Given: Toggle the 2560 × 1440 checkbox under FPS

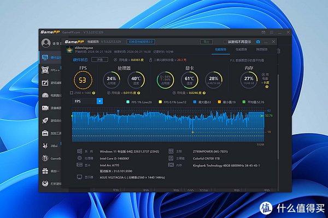Looking at the screenshot, I should (72, 93).
